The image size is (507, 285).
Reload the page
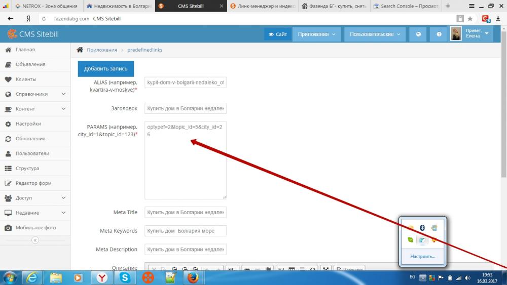44,19
